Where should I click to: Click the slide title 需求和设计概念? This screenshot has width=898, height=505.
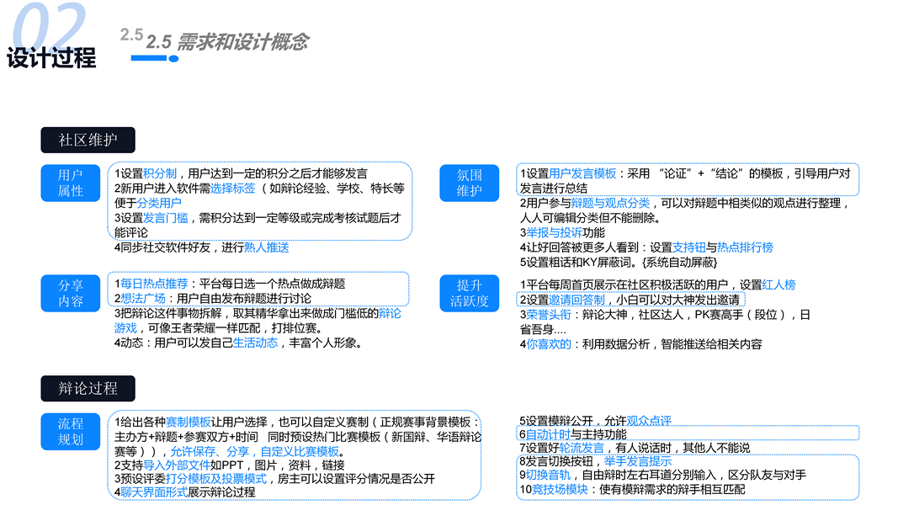[243, 42]
